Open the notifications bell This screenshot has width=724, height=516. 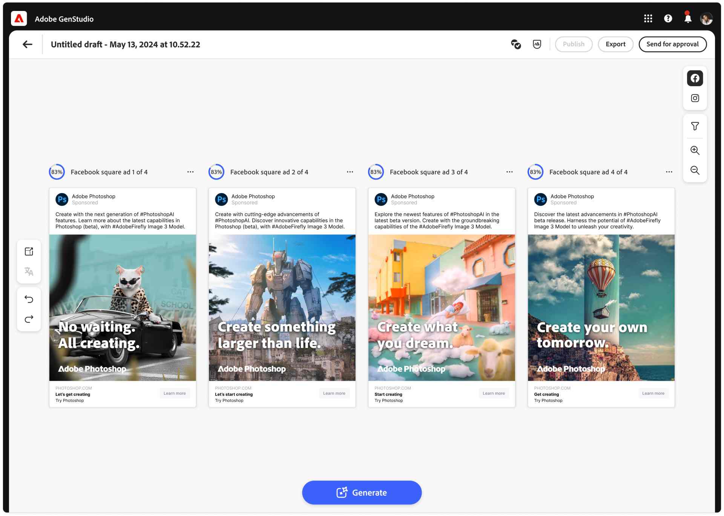pyautogui.click(x=688, y=18)
